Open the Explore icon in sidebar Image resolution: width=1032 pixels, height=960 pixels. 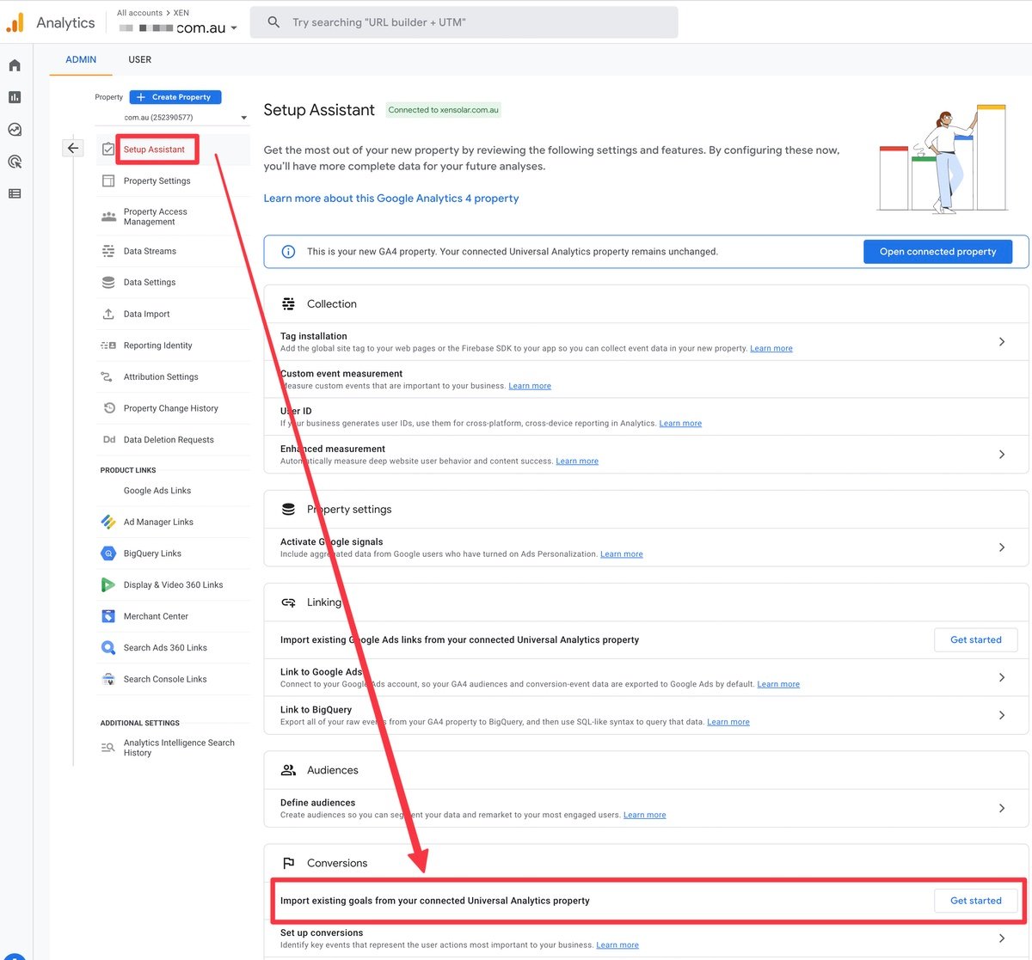point(15,130)
